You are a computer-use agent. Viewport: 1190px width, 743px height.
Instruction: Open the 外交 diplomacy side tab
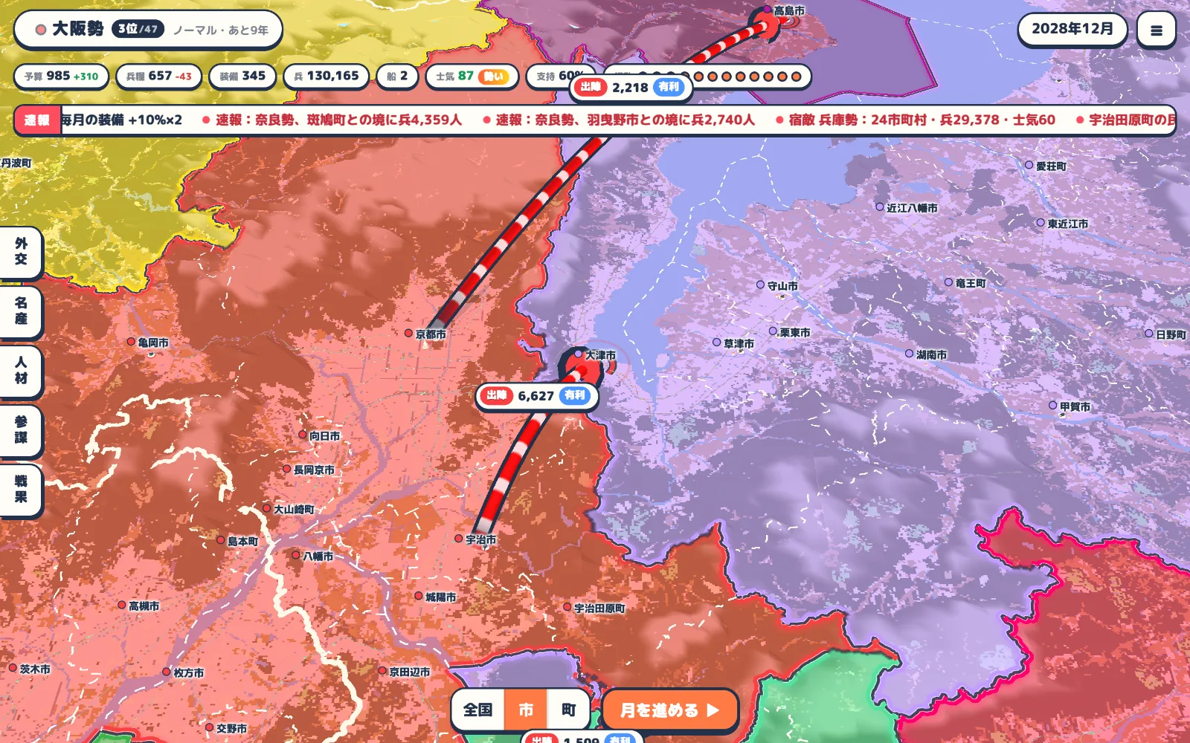pyautogui.click(x=21, y=252)
